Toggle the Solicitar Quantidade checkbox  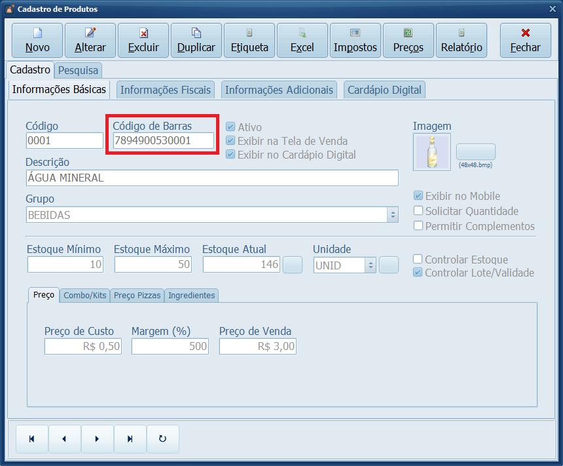coord(418,211)
